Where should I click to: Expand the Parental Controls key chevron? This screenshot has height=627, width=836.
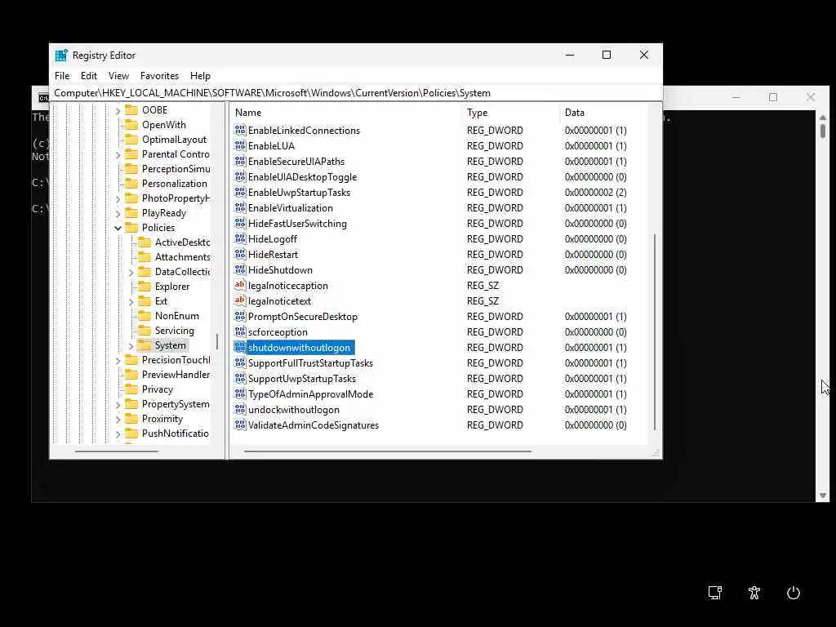118,154
